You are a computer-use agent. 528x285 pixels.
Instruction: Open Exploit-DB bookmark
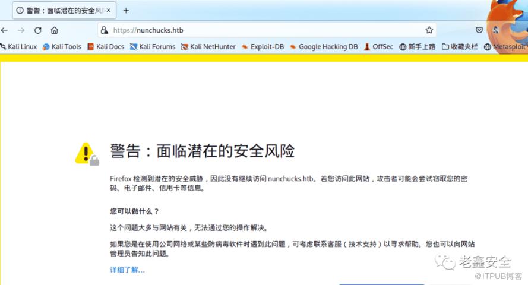tap(263, 47)
